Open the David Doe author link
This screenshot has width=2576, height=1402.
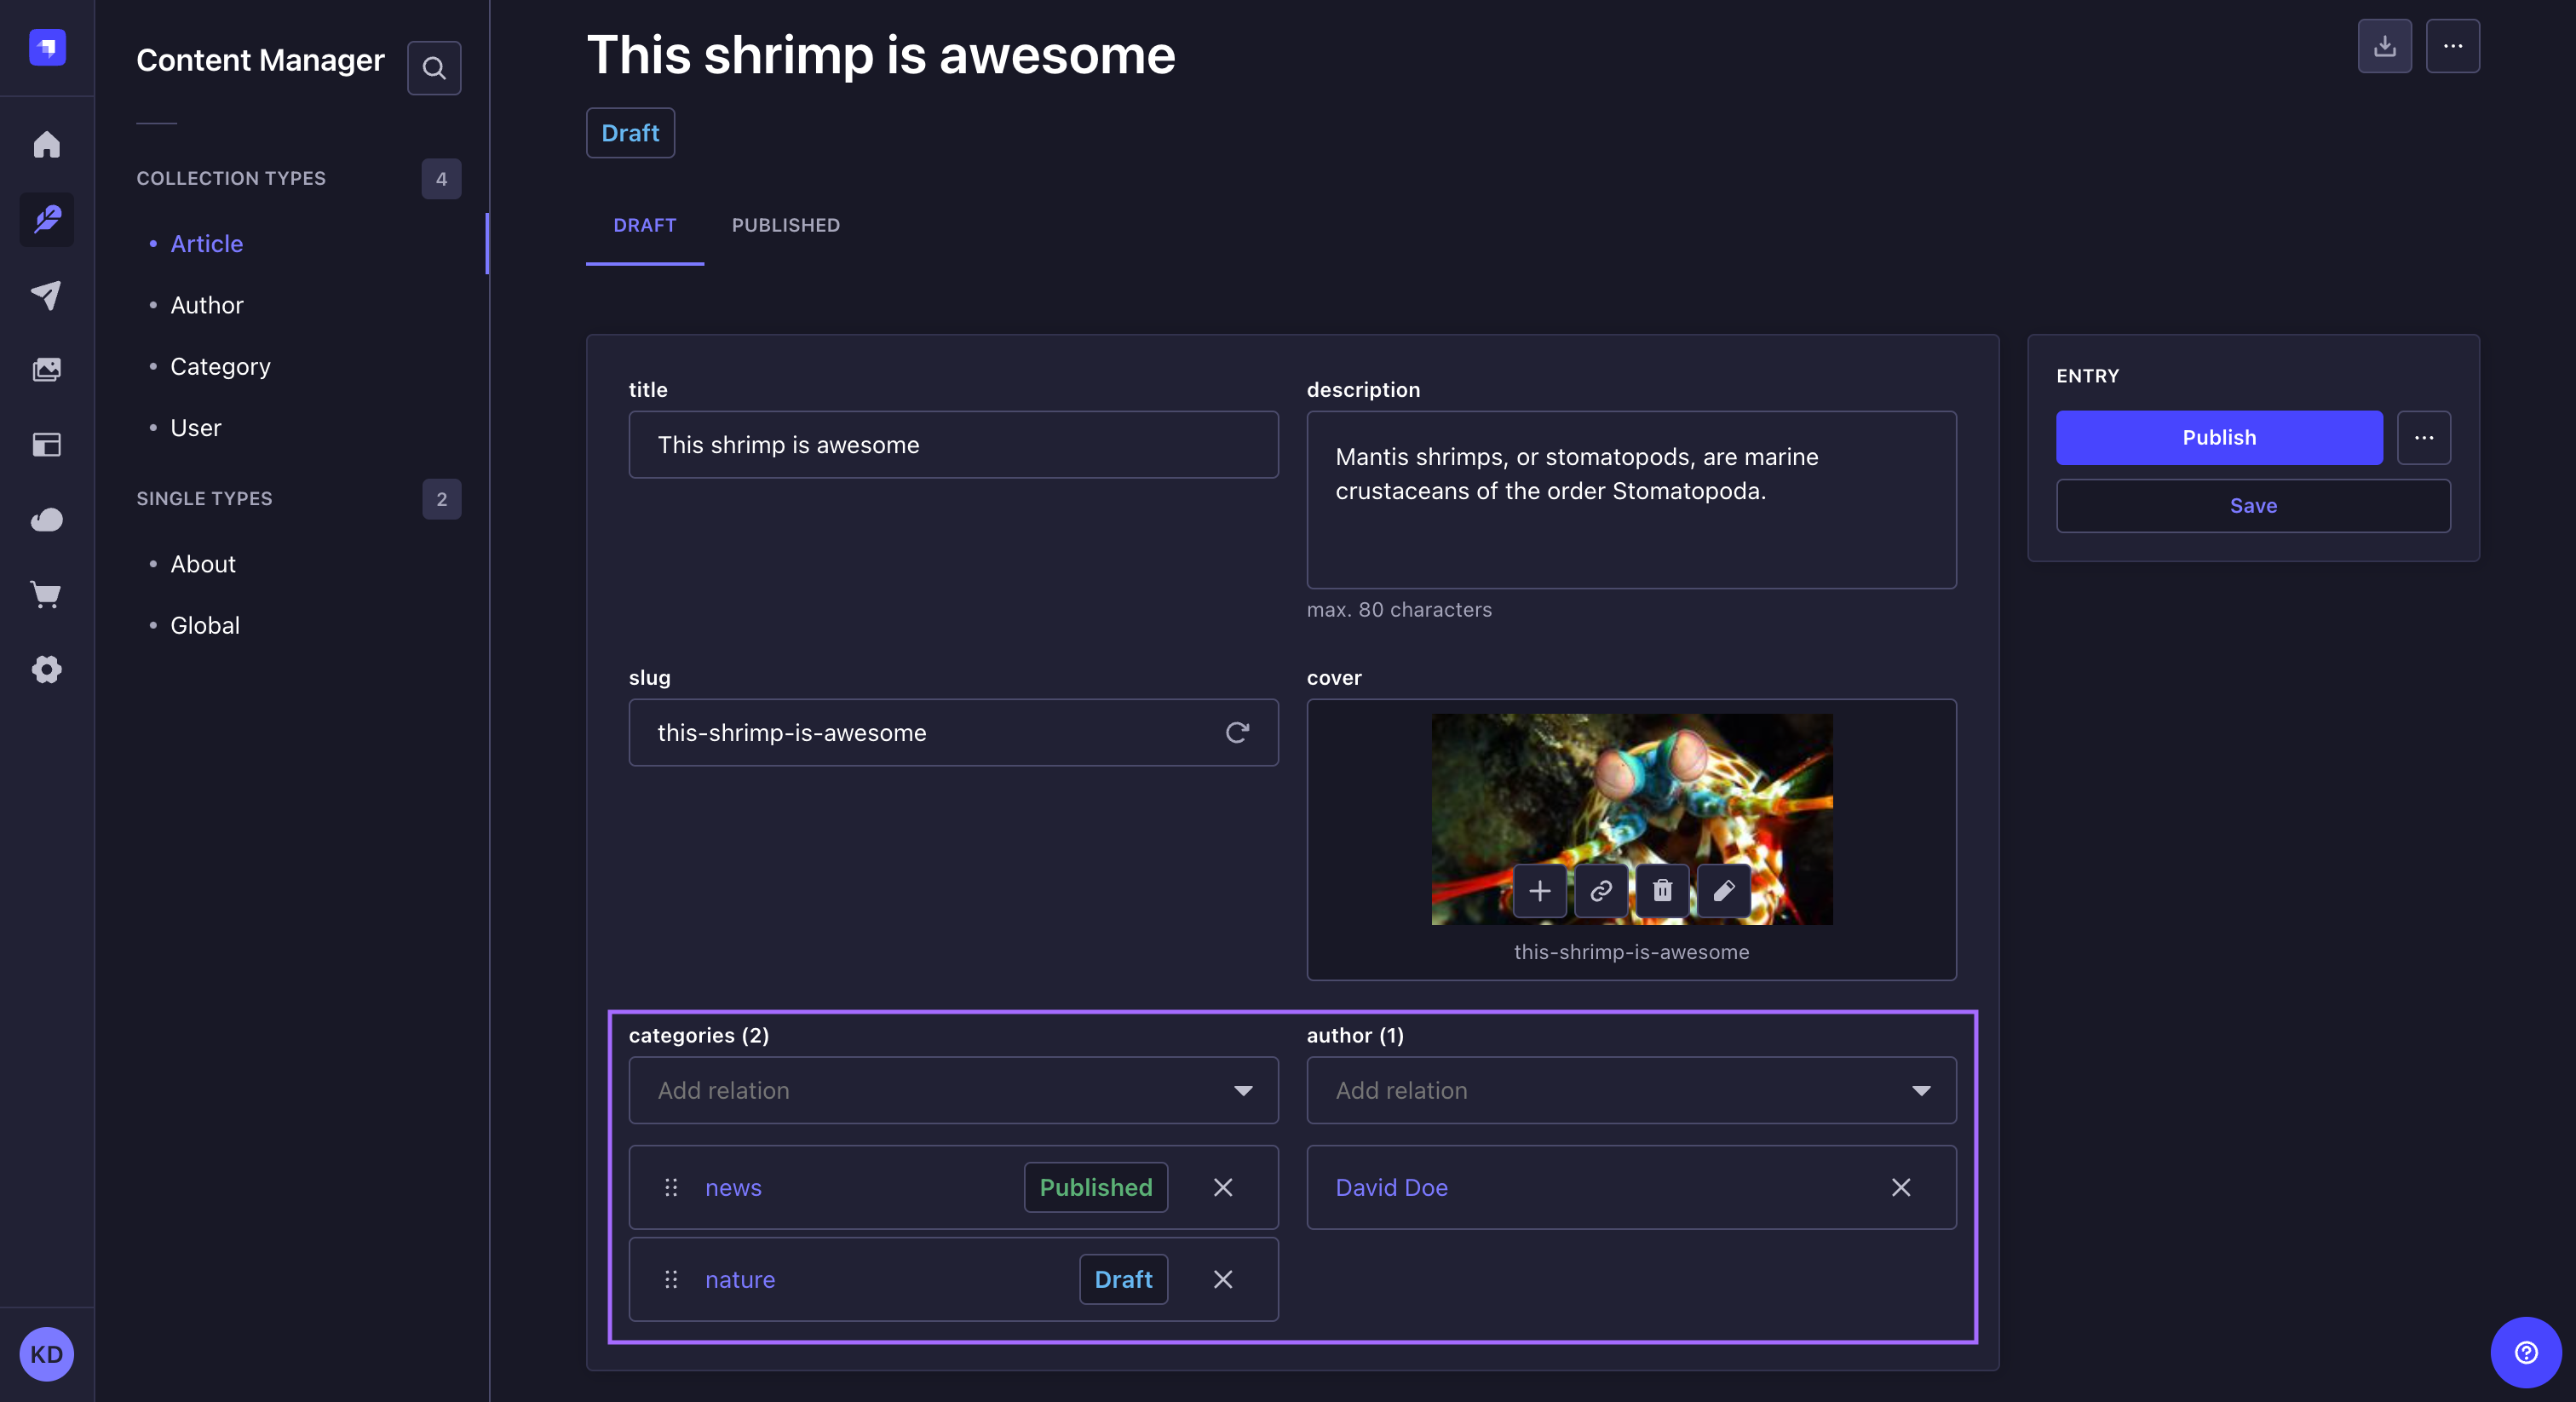(x=1391, y=1187)
